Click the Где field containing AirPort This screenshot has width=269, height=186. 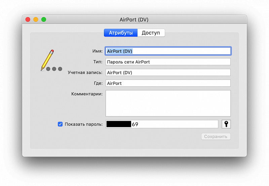pyautogui.click(x=168, y=83)
